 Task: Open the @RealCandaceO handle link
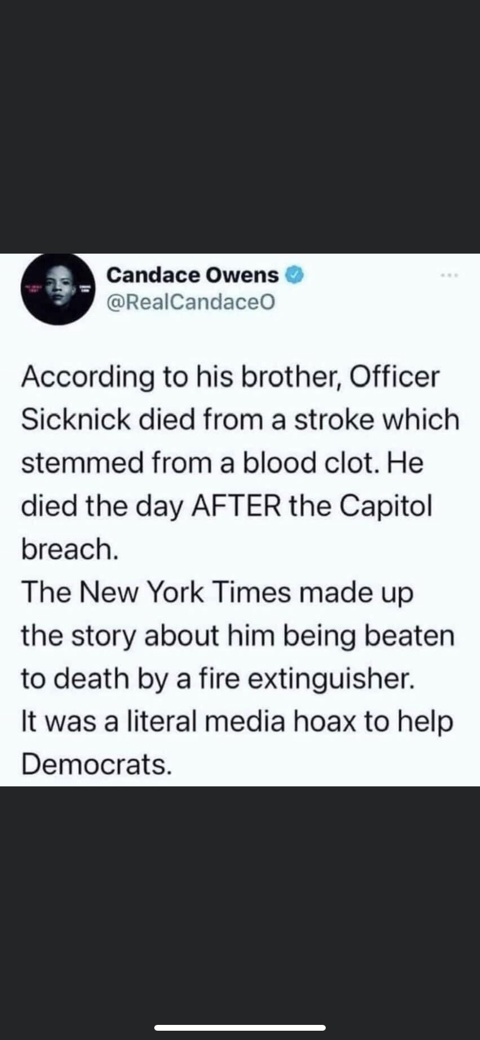coord(190,302)
